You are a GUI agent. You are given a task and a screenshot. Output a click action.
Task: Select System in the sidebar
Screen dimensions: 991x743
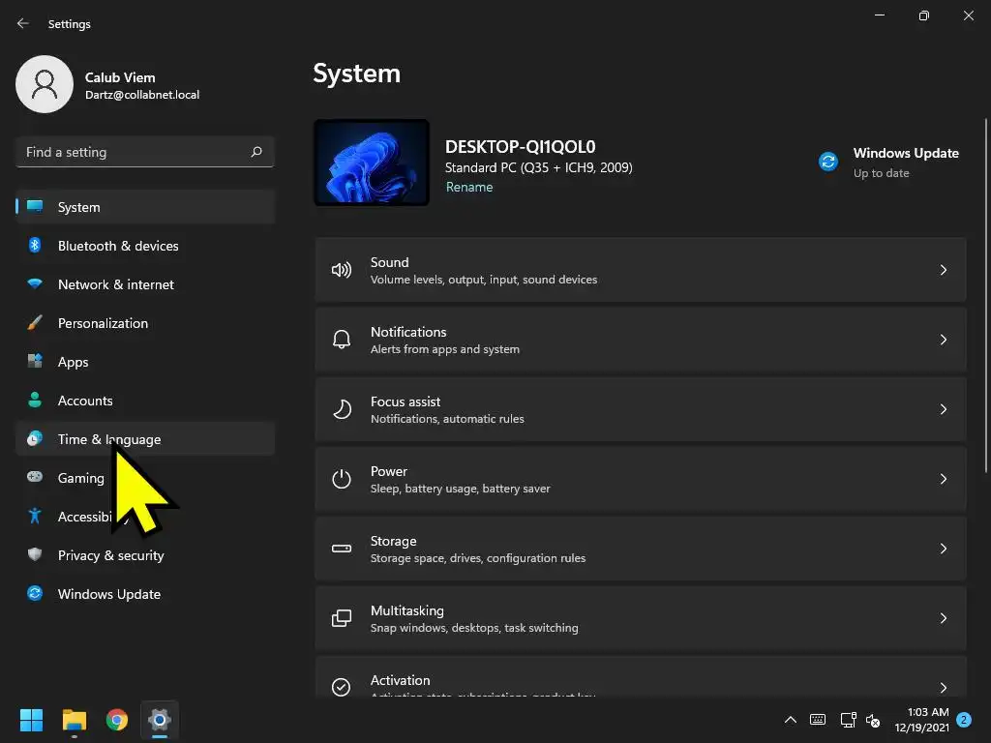[x=145, y=207]
